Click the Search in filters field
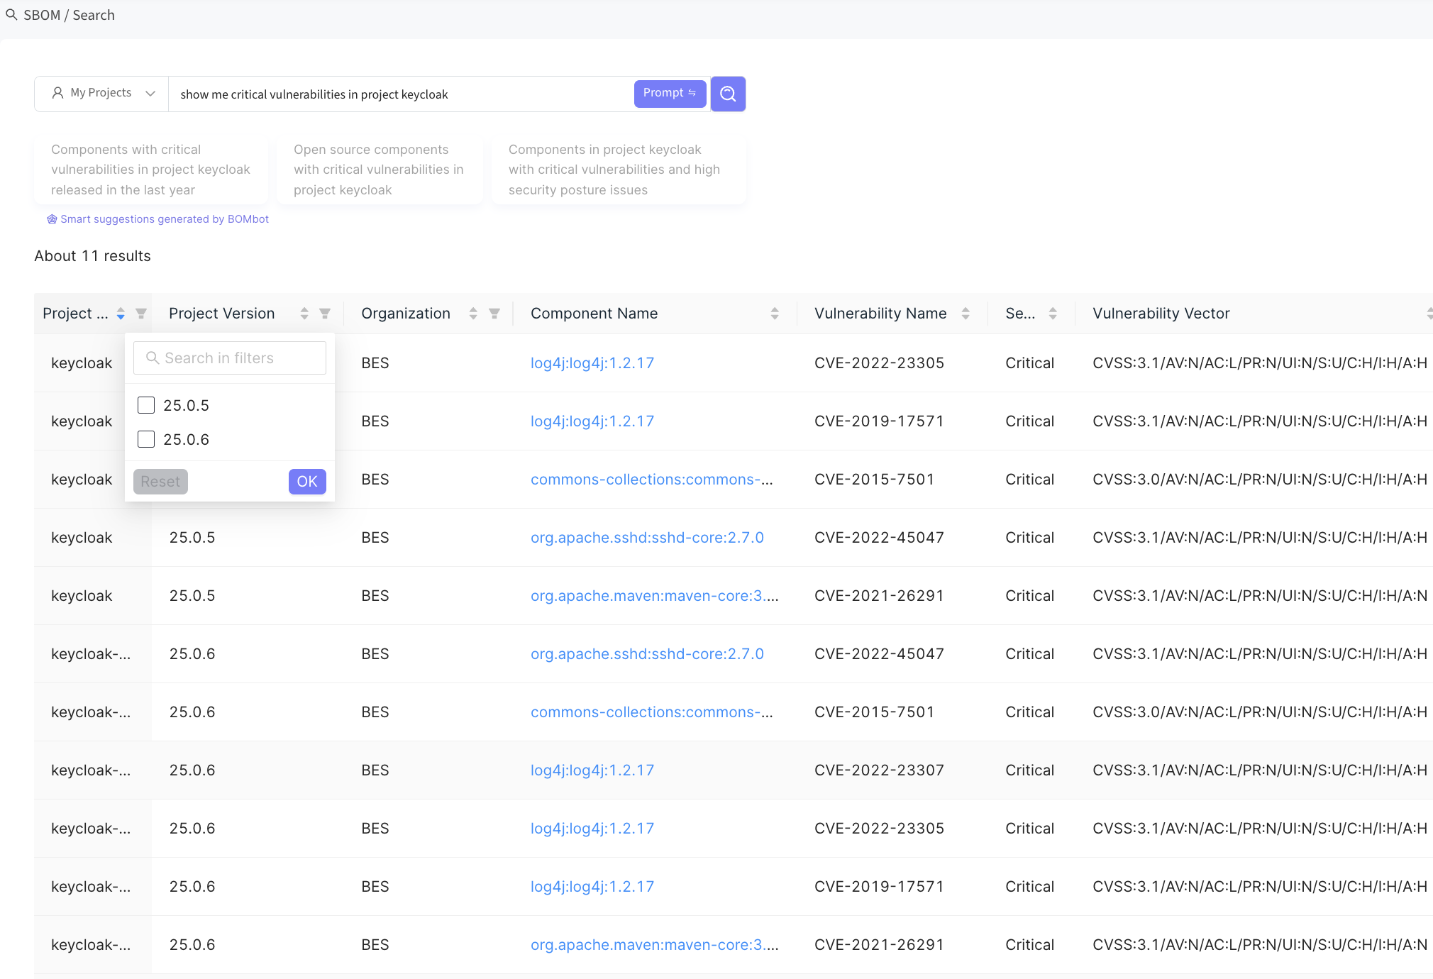Image resolution: width=1433 pixels, height=979 pixels. [x=230, y=358]
